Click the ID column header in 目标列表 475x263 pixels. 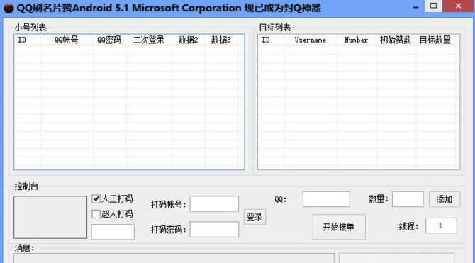(x=271, y=40)
